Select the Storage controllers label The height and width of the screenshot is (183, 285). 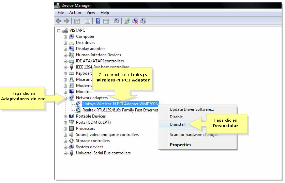[93, 141]
